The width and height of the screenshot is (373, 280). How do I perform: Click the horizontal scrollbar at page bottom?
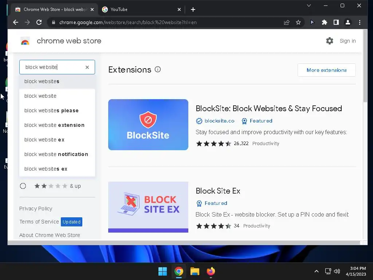(x=184, y=243)
